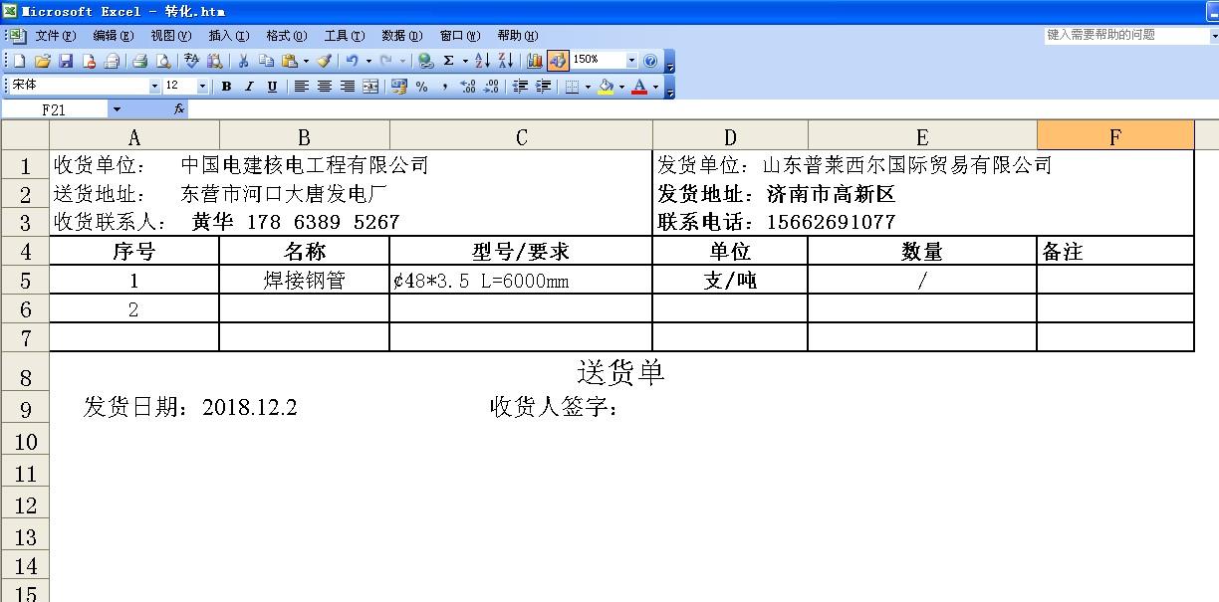Open Fill Color dropdown arrow
The width and height of the screenshot is (1219, 602).
tap(621, 87)
